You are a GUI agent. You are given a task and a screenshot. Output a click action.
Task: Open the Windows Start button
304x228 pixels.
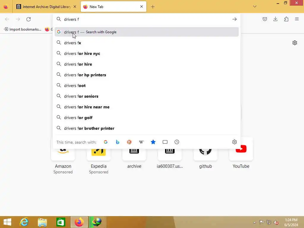tap(7, 222)
